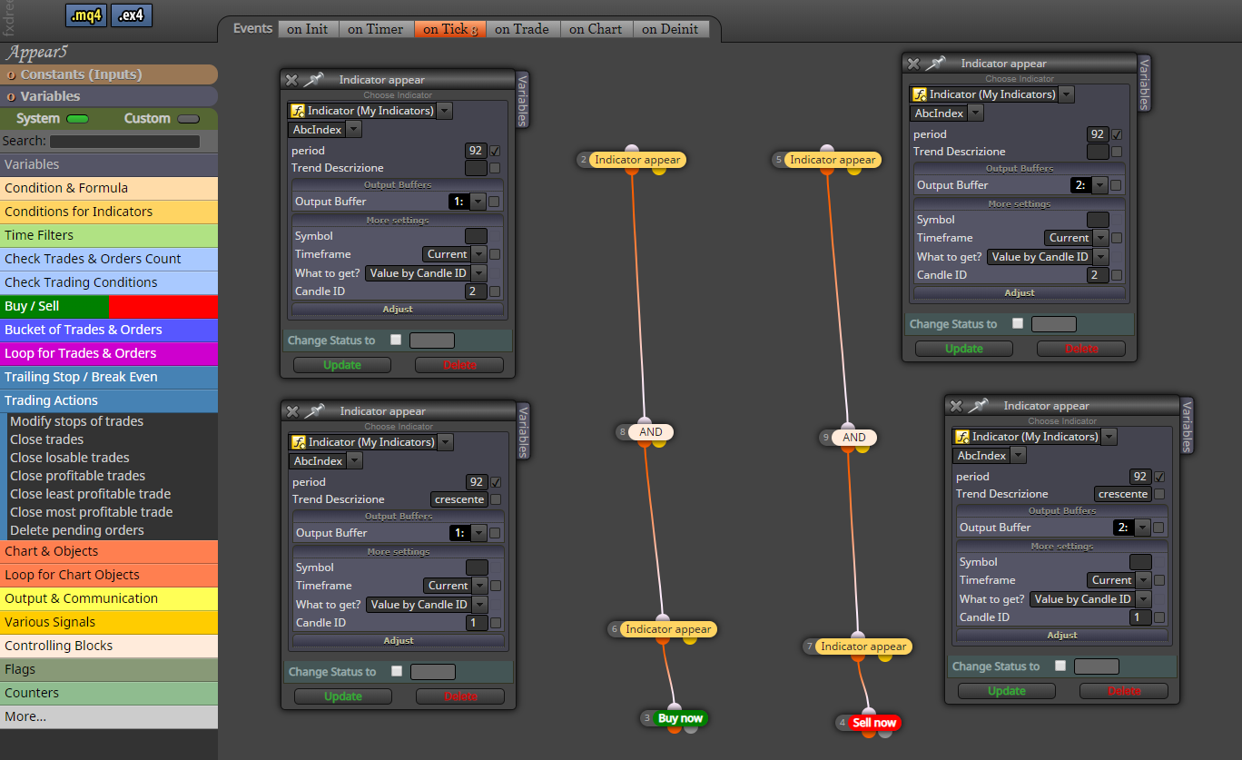Switch to the on Timer tab

[376, 29]
